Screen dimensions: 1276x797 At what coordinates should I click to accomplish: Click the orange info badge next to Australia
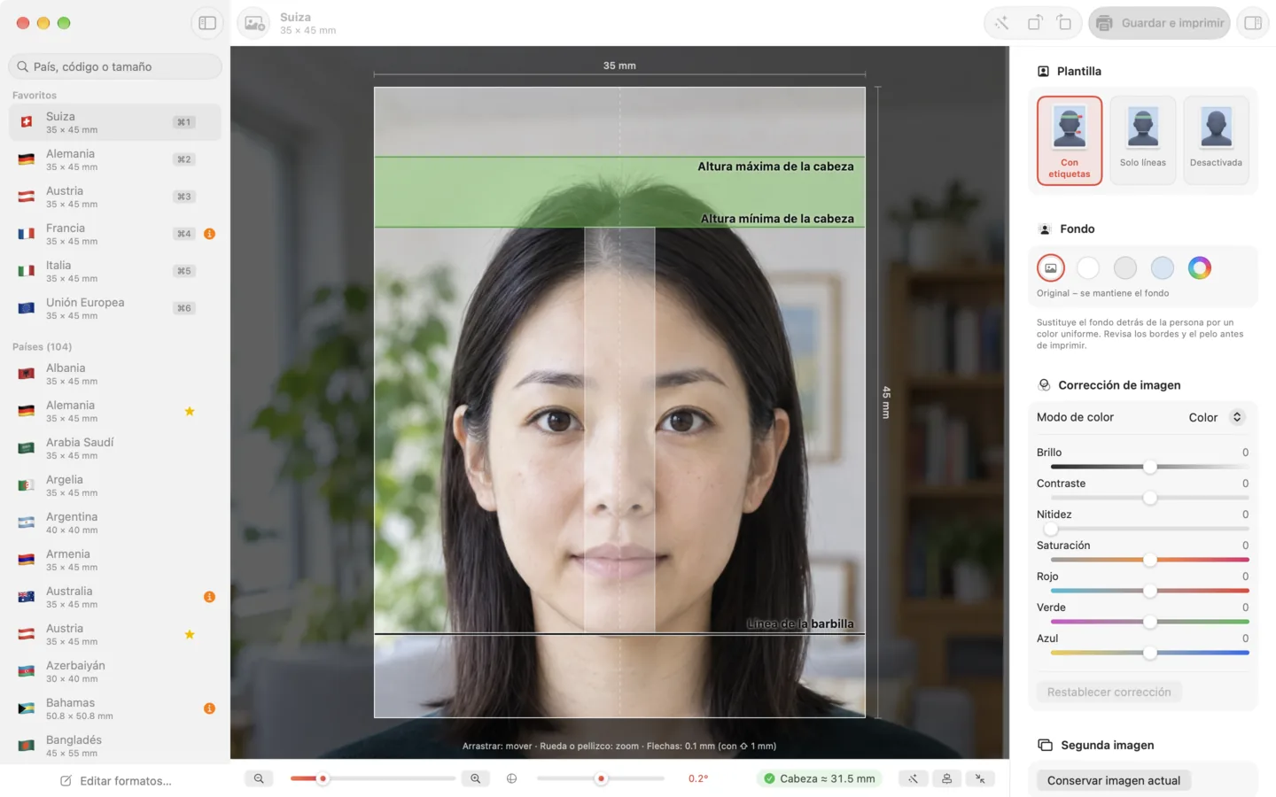point(209,597)
